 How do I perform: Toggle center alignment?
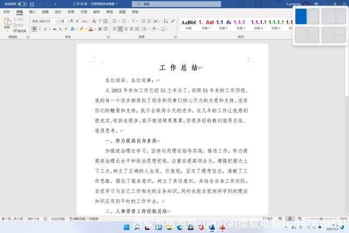(x=121, y=29)
